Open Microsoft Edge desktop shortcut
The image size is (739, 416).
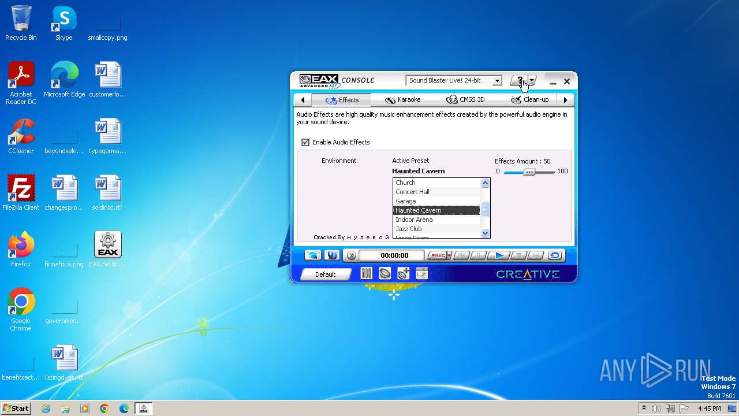point(64,80)
